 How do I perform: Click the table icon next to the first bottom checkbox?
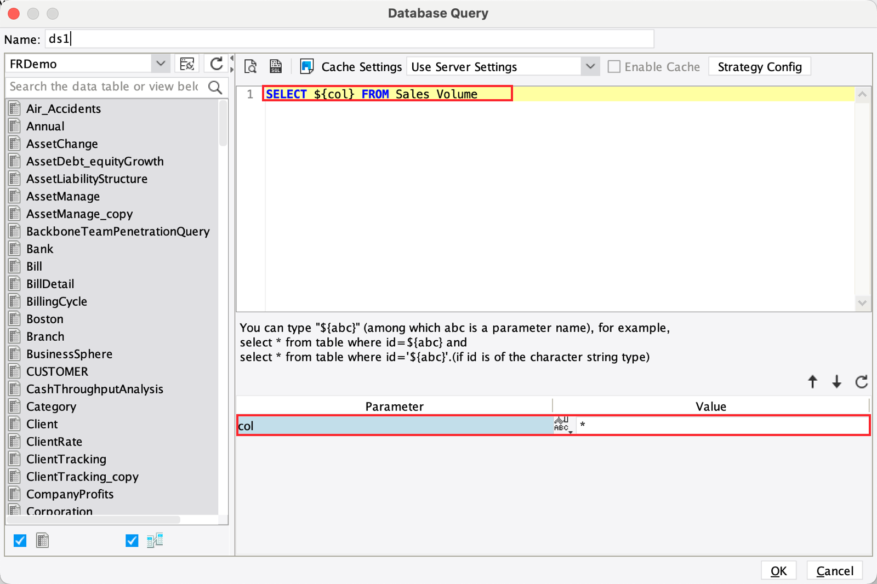(43, 541)
